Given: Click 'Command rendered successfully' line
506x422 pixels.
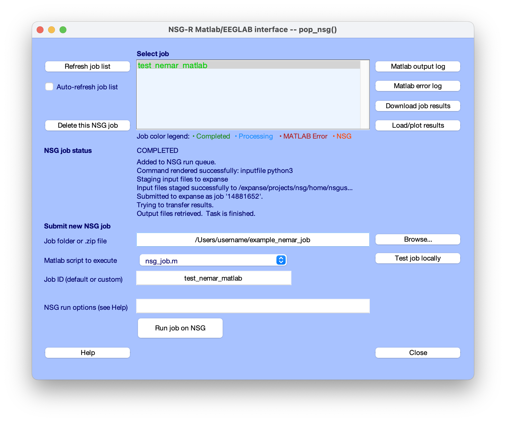Looking at the screenshot, I should tap(215, 171).
